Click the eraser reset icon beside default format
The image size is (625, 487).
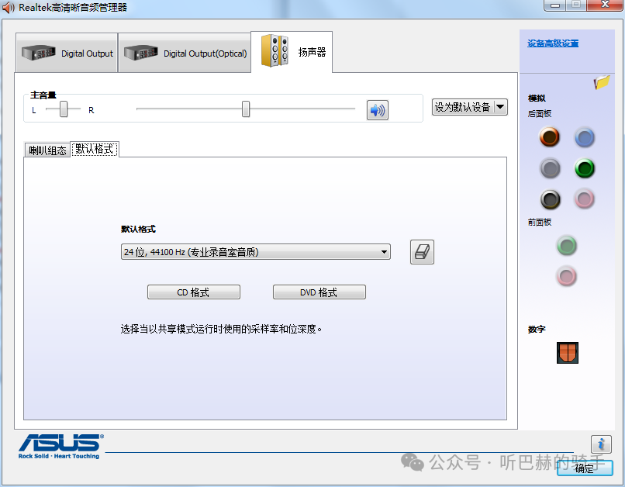[x=422, y=251]
